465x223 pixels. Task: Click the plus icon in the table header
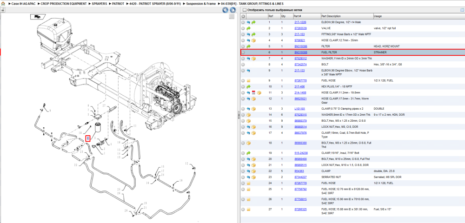[x=243, y=16]
